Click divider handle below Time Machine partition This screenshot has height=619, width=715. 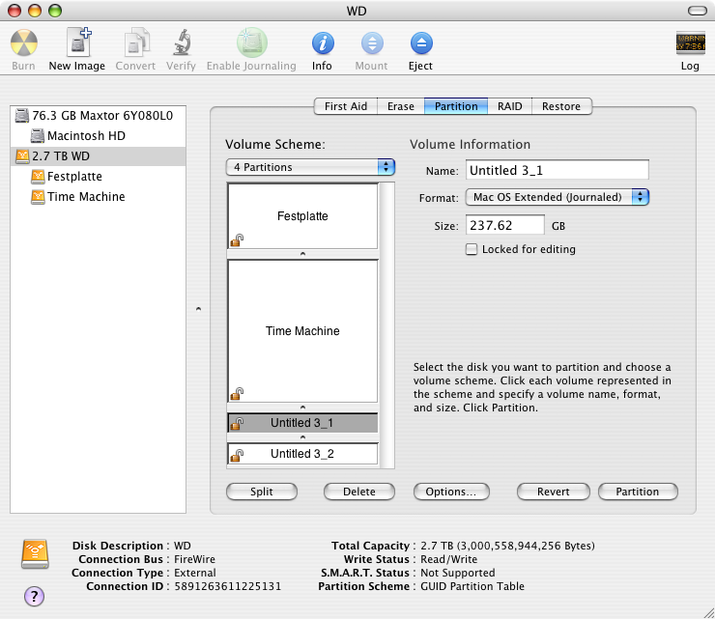[302, 408]
